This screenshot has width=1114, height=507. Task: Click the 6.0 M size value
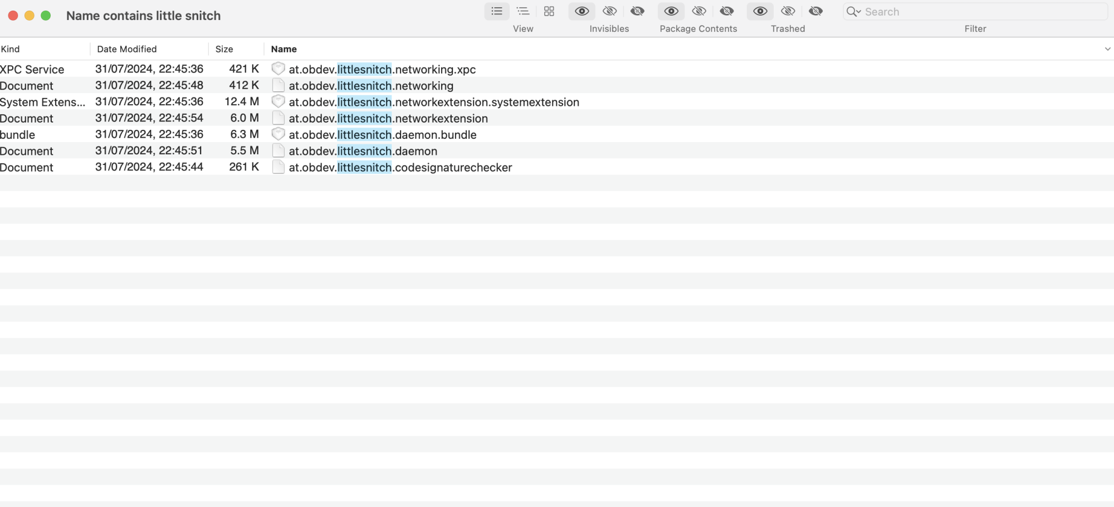(x=245, y=118)
